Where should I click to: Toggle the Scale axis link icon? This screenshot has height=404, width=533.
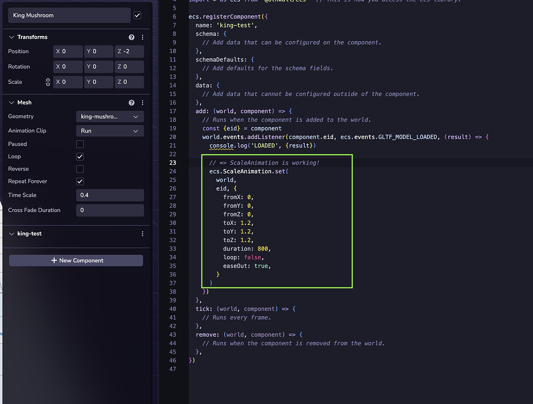tap(47, 82)
